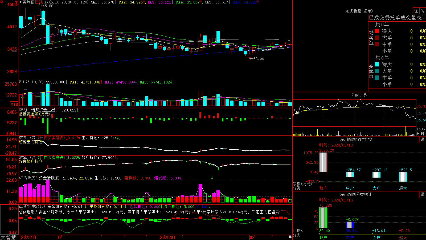Click the 小单 row under 委卖单

[400, 84]
